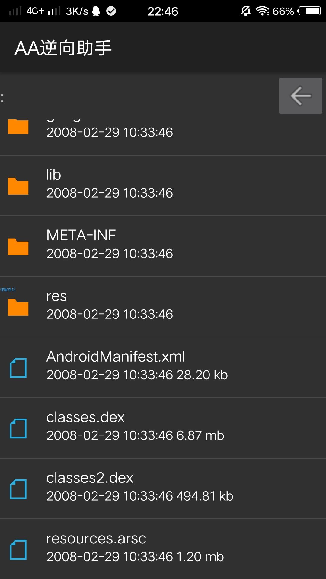Open the lib folder icon
326x579 pixels.
click(18, 186)
